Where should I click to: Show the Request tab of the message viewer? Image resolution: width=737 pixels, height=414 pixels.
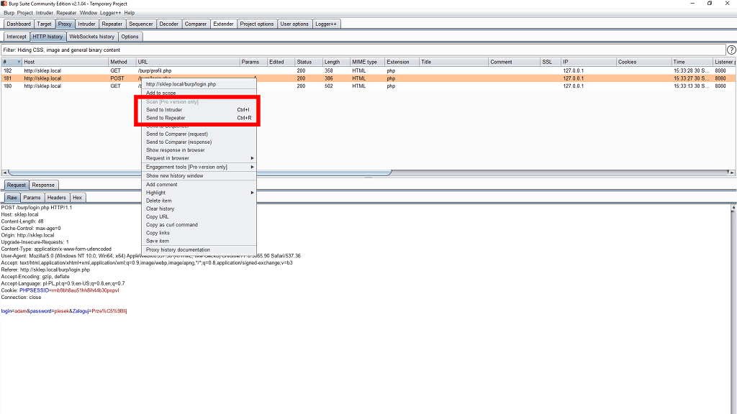tap(17, 185)
